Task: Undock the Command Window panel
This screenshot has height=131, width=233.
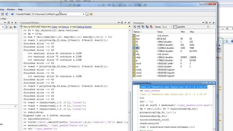Action: tap(125, 23)
